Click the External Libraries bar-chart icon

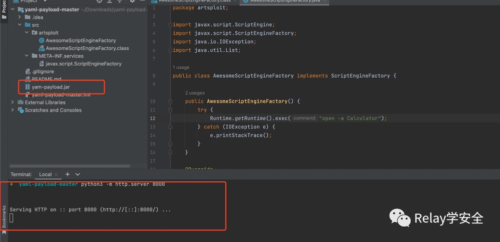click(x=20, y=102)
